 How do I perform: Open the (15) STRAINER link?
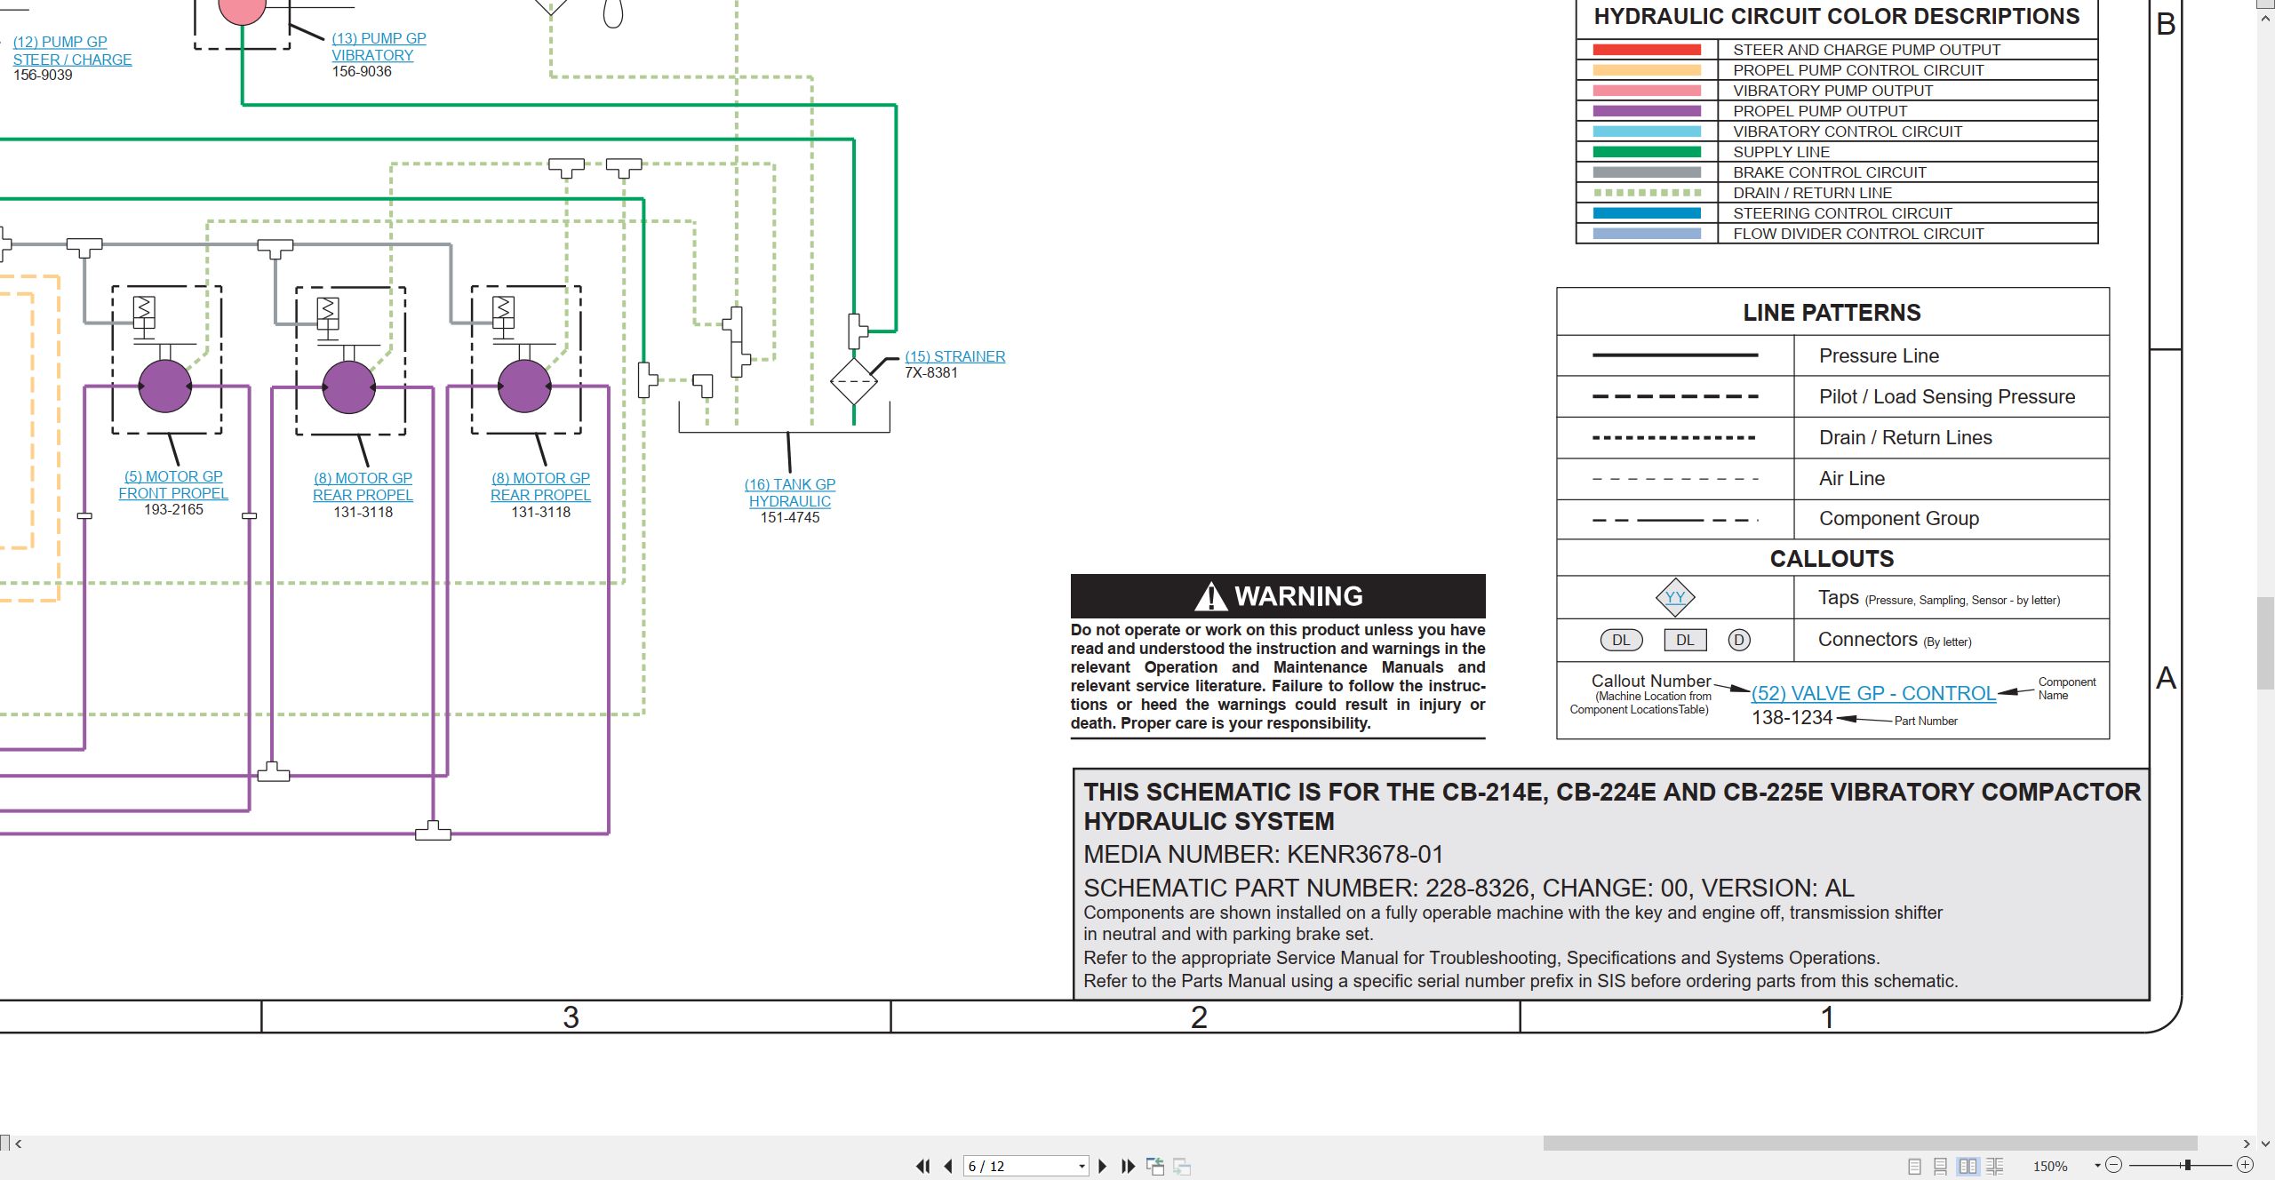[x=955, y=356]
